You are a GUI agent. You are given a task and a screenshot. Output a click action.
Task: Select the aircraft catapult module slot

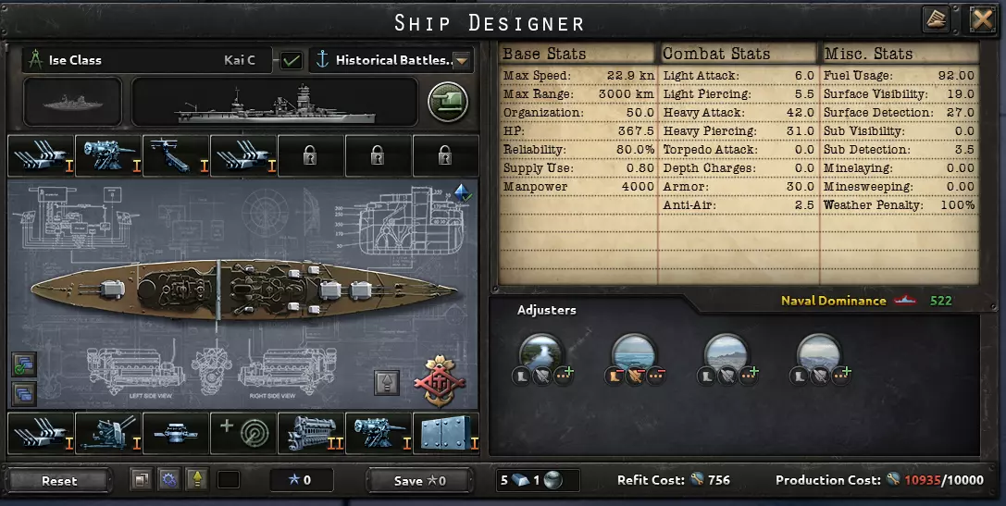coord(175,155)
